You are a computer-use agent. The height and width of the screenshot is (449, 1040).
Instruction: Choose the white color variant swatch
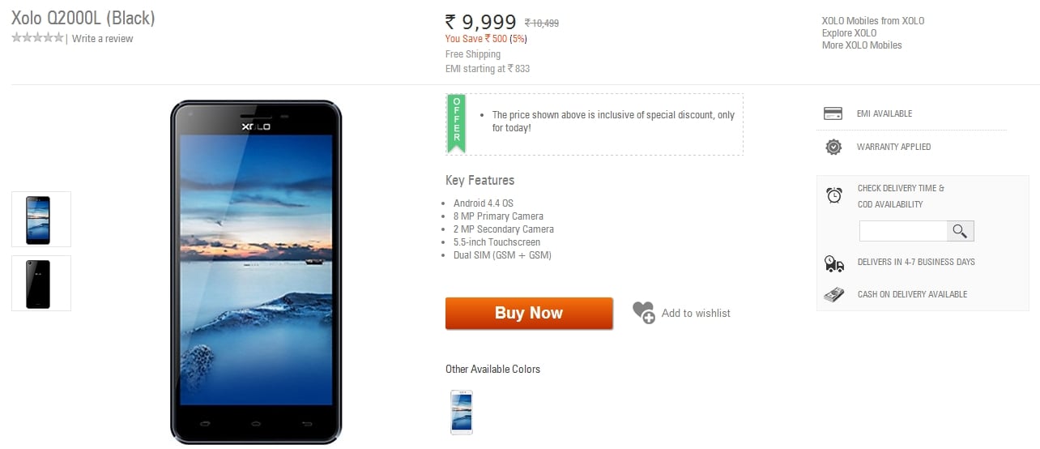pyautogui.click(x=461, y=412)
